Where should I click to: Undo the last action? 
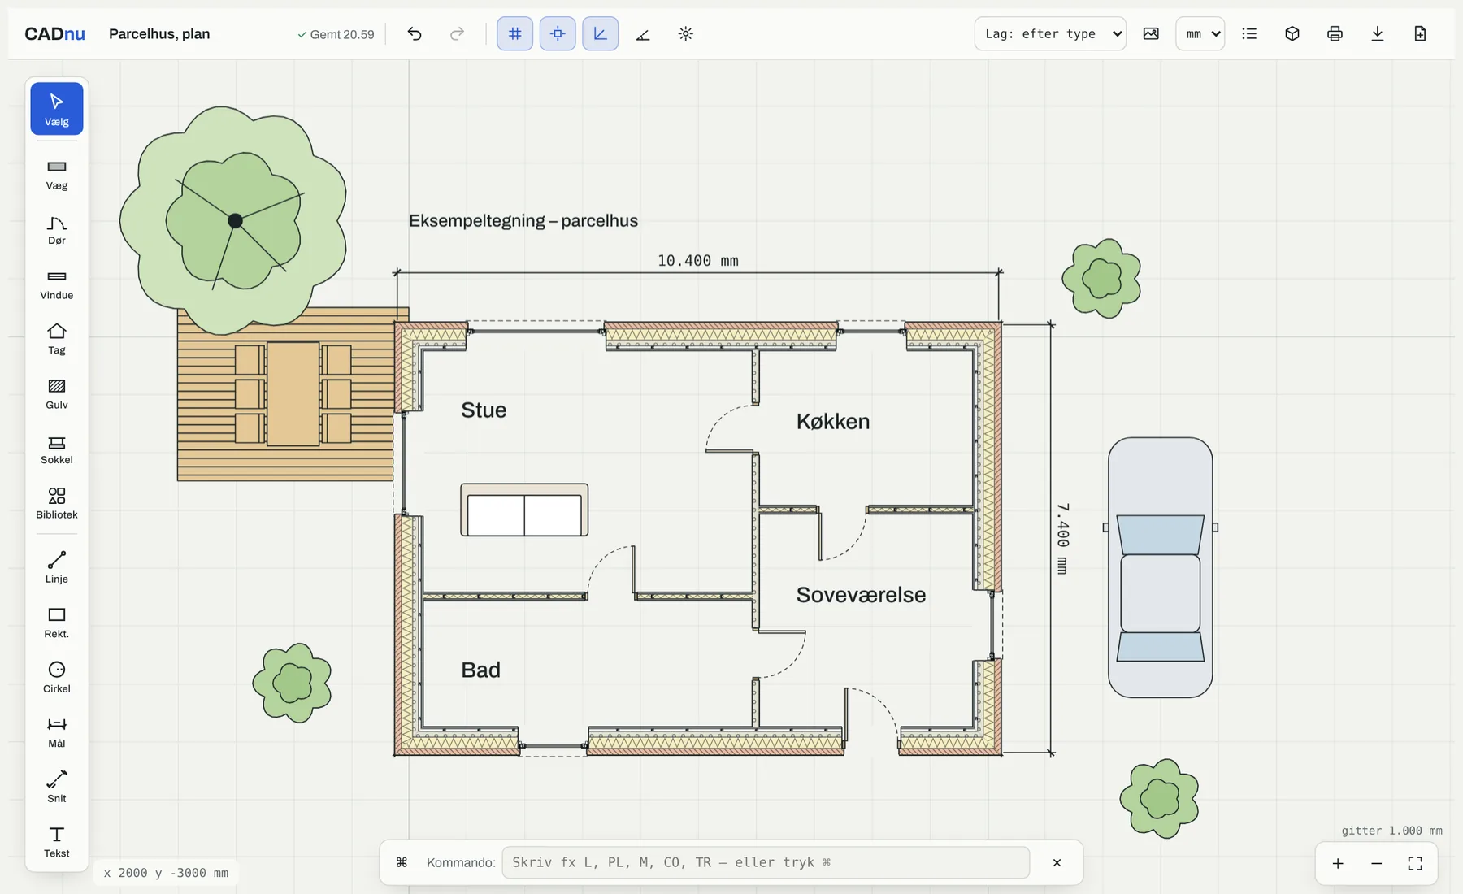pyautogui.click(x=415, y=33)
